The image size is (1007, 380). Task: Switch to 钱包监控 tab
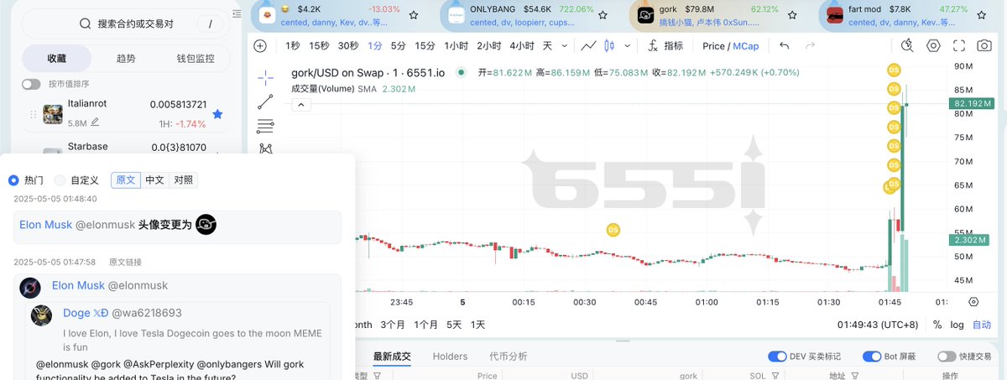195,59
